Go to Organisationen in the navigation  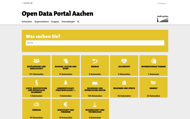coord(41,22)
